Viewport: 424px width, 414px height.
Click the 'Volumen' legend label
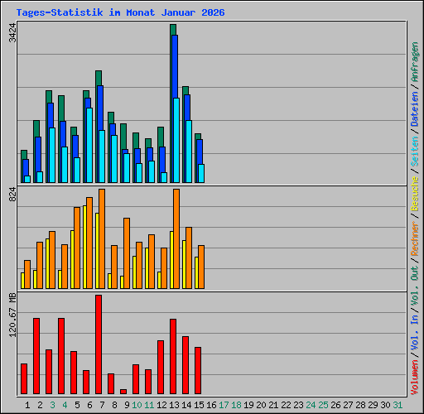pyautogui.click(x=415, y=378)
